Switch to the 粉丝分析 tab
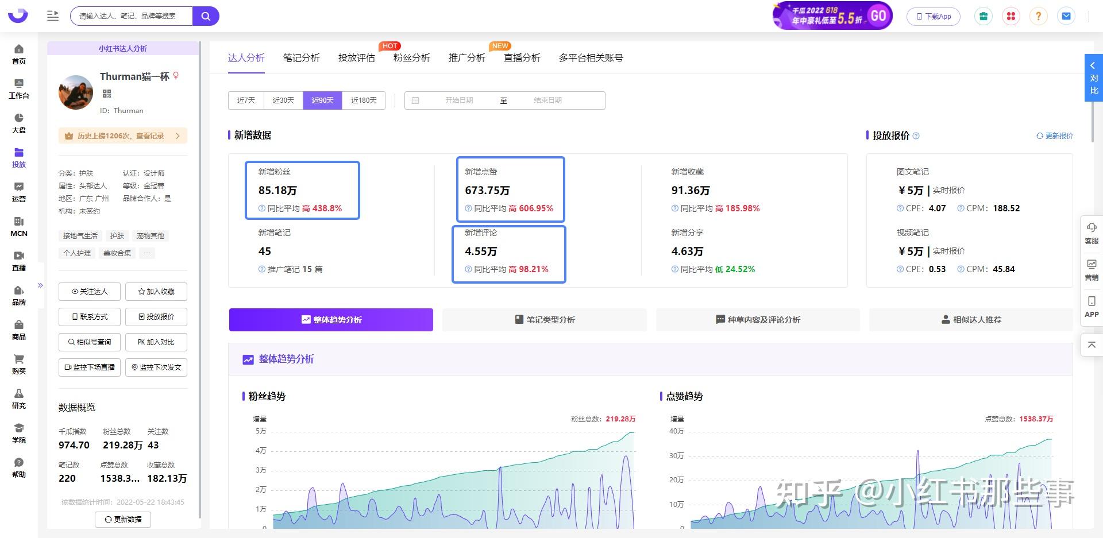Screen dimensions: 1103x538 (x=411, y=58)
